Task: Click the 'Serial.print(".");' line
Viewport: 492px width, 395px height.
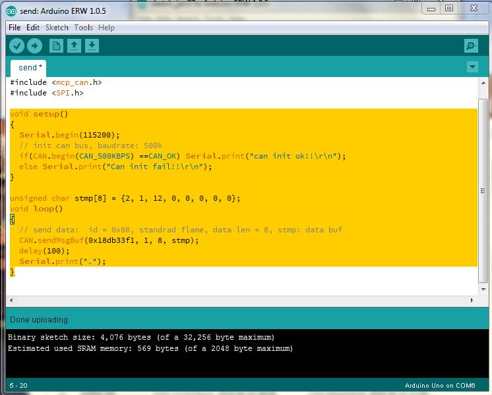Action: (63, 261)
